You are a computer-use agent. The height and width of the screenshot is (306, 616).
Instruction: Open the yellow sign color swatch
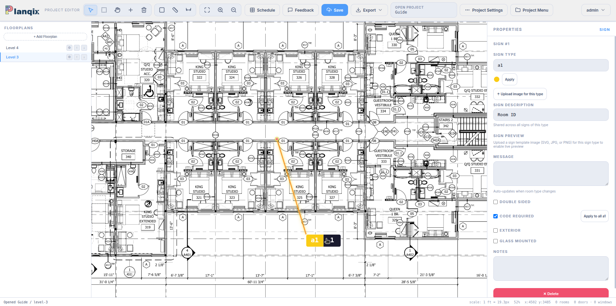pyautogui.click(x=497, y=79)
